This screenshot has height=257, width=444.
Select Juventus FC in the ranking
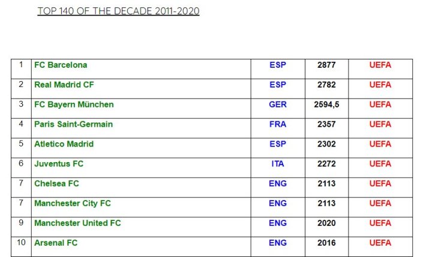tap(59, 164)
